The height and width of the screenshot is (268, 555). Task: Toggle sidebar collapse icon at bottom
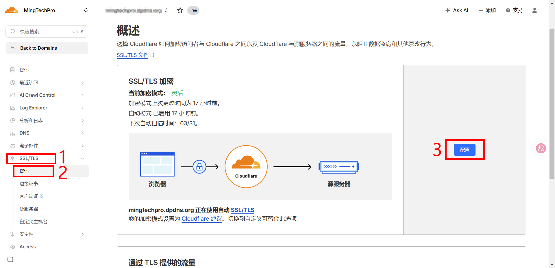click(10, 259)
